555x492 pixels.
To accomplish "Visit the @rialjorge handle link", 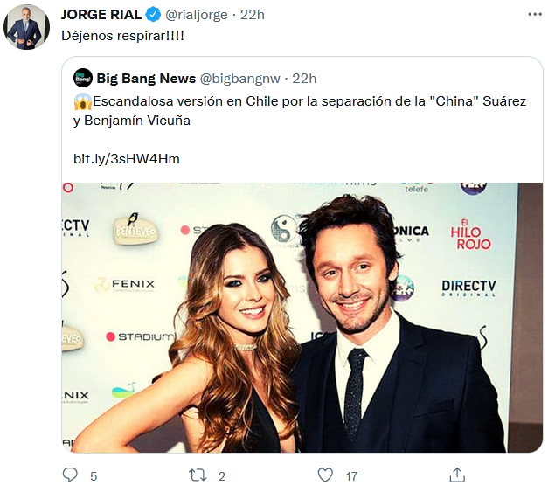I will [x=196, y=15].
